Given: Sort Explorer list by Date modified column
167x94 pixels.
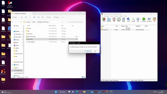Looking at the screenshot, I should 52,26.
